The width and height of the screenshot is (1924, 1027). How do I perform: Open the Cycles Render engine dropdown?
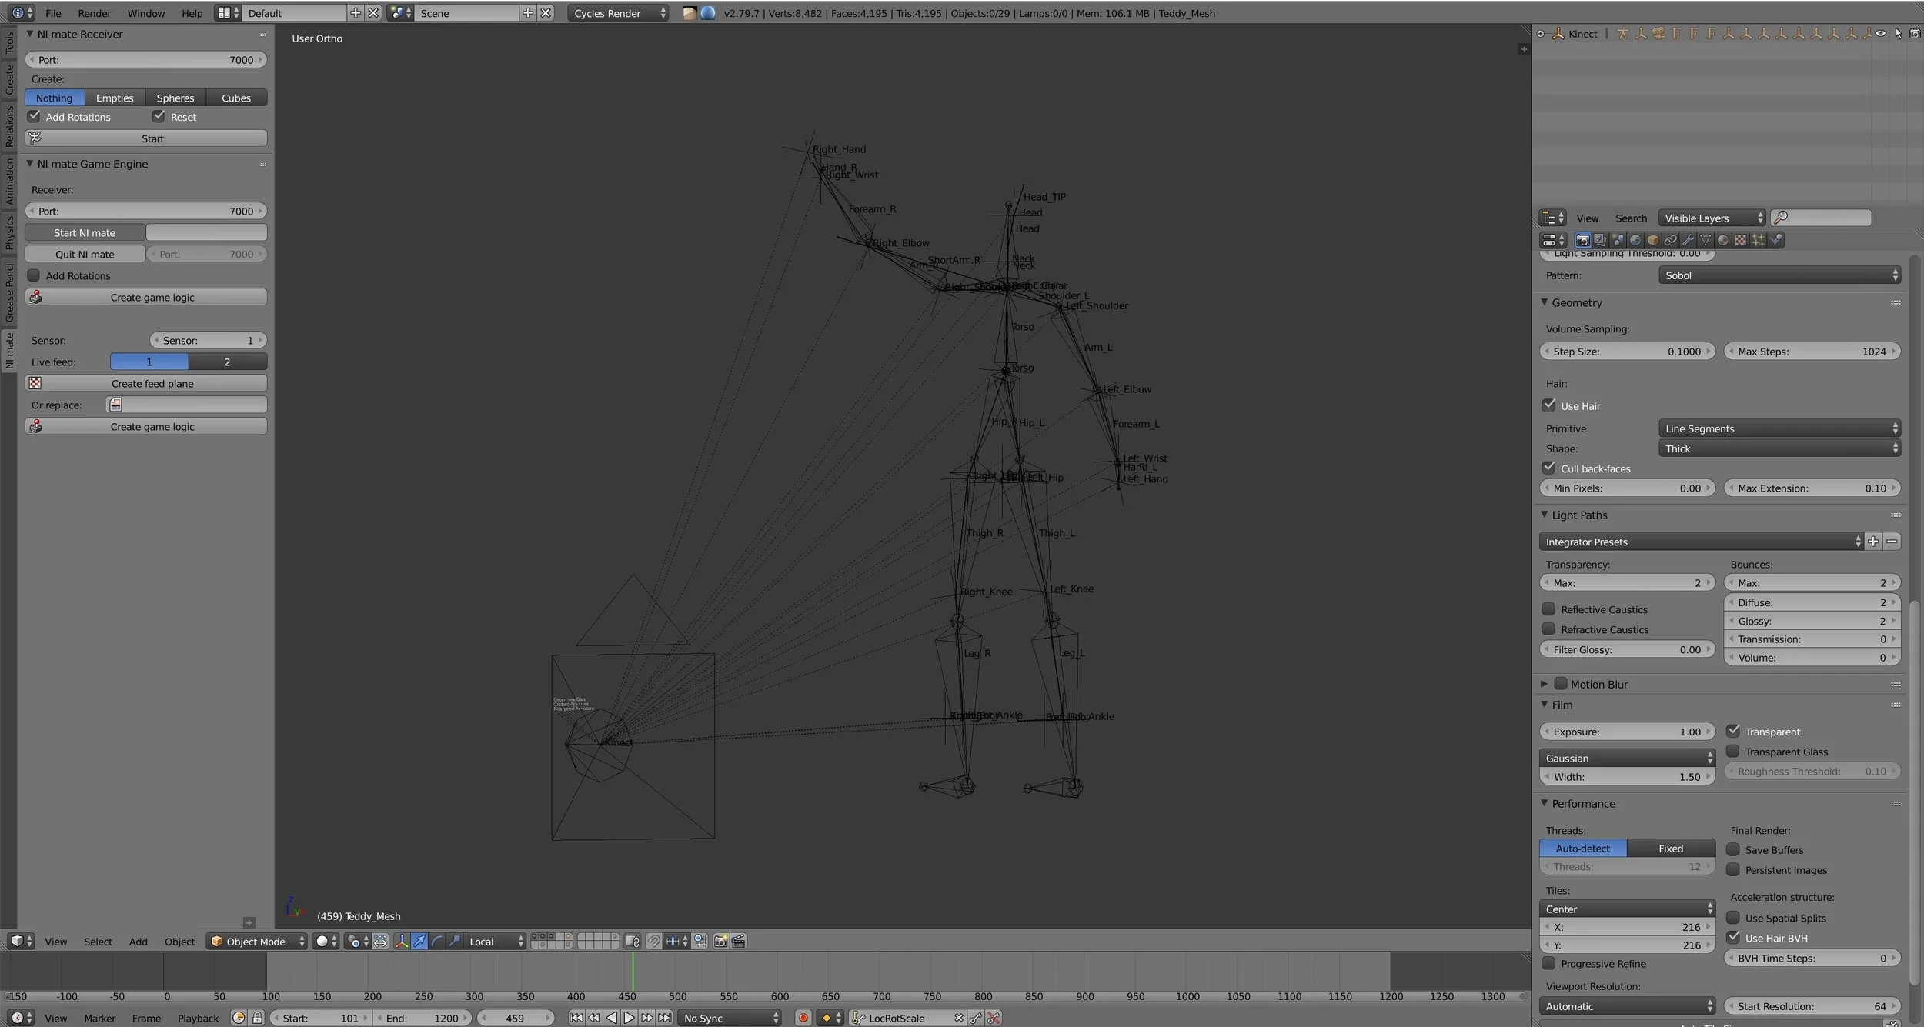click(619, 13)
